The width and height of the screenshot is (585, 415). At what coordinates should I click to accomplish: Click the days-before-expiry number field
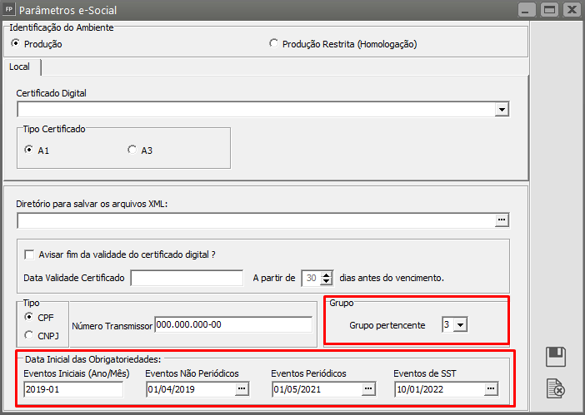(312, 278)
